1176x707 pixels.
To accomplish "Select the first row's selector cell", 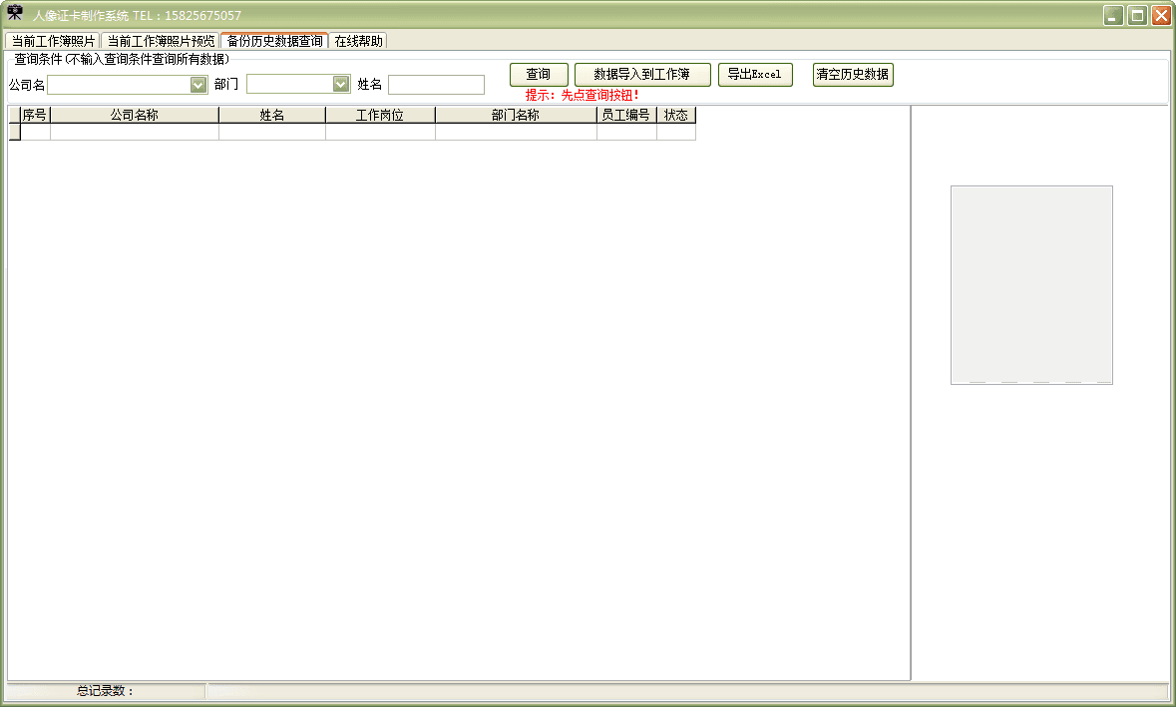I will click(x=14, y=132).
